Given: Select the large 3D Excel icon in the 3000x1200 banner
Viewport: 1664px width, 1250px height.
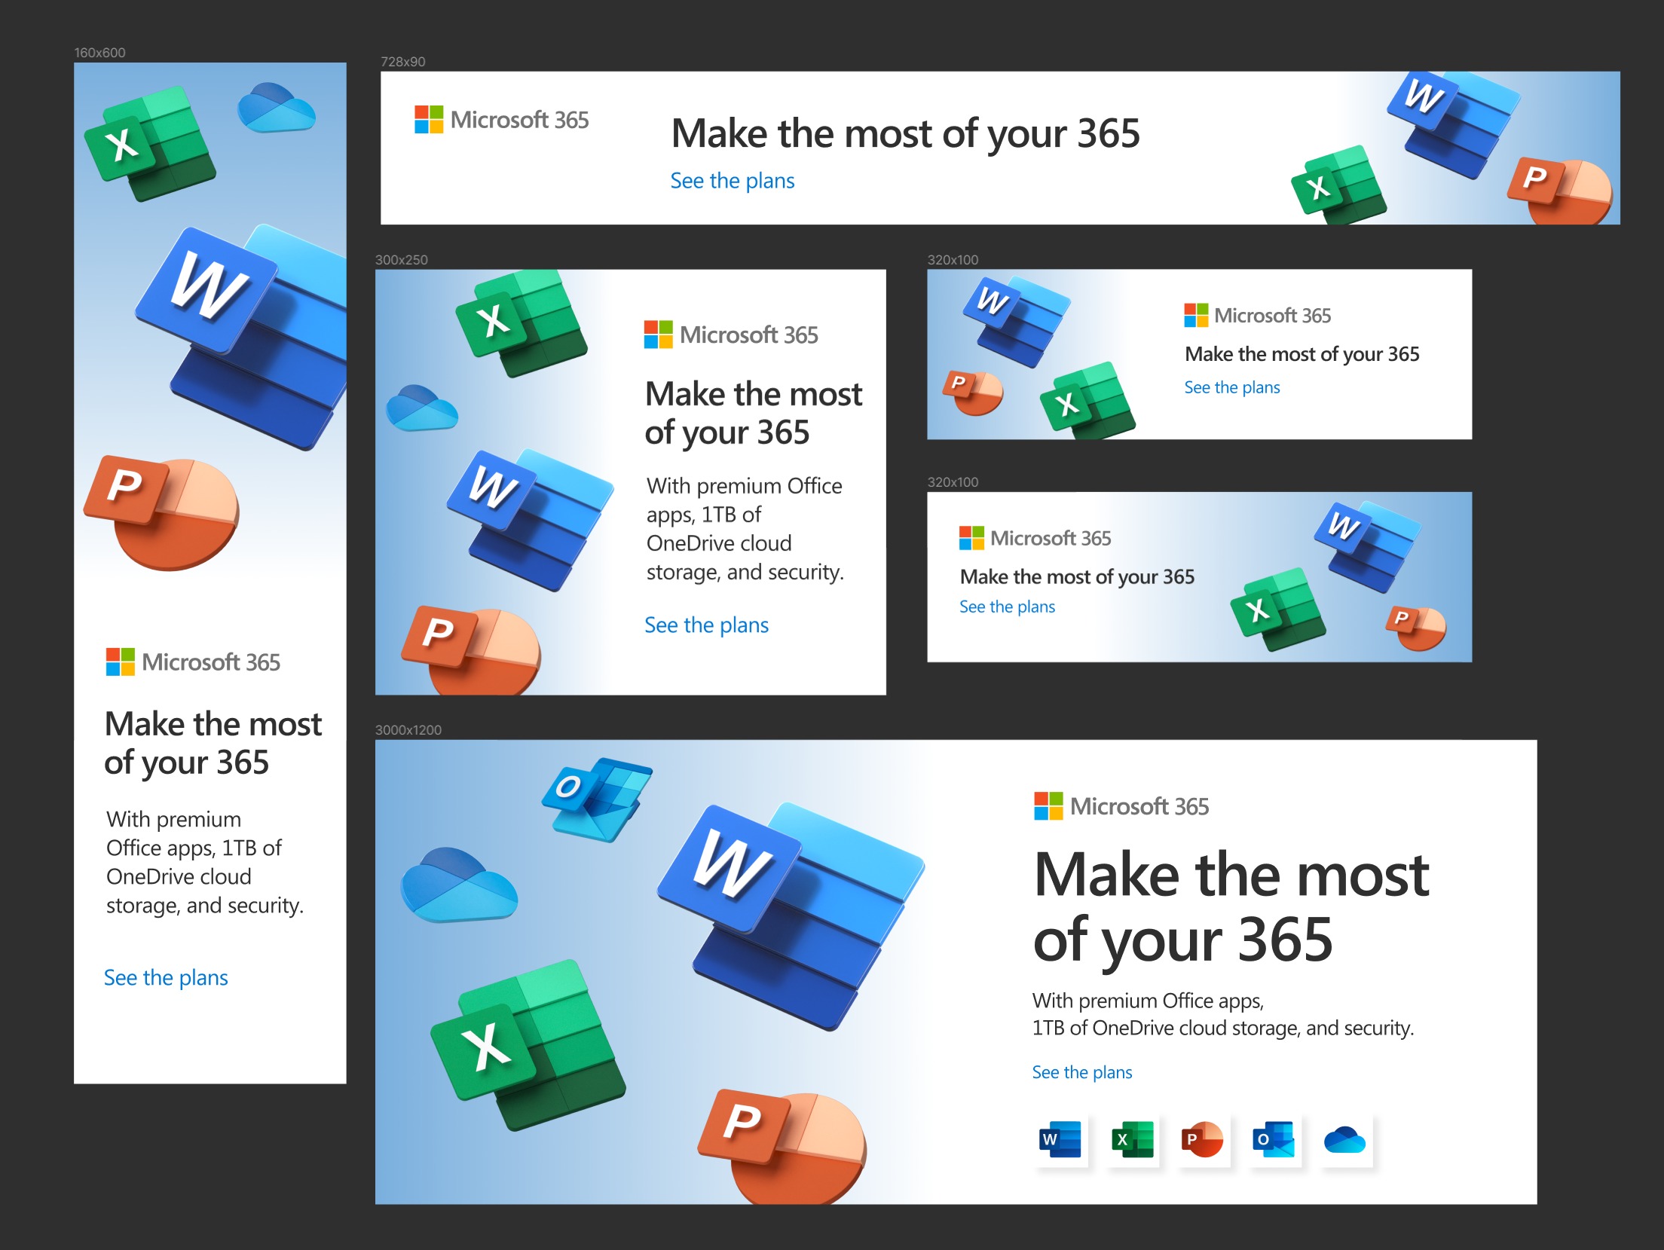Looking at the screenshot, I should 528,1046.
